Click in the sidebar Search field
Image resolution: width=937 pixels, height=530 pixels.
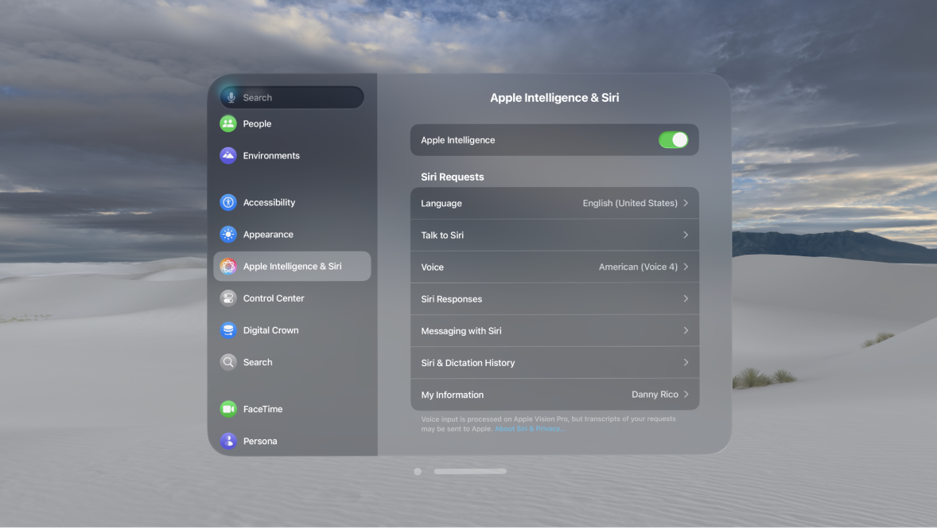point(292,98)
